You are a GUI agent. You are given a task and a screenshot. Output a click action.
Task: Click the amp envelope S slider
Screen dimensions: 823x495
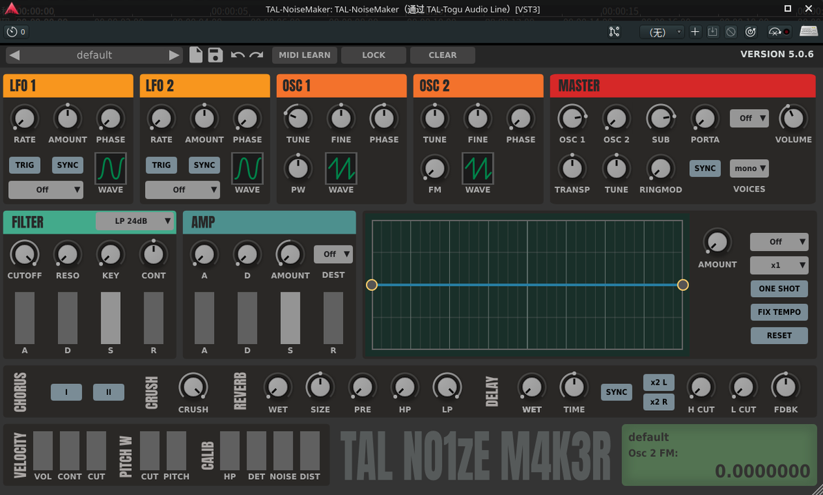coord(290,319)
